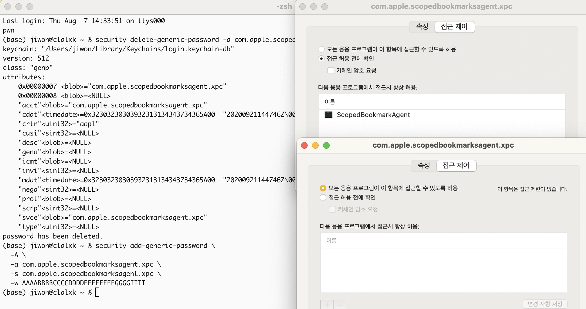586x309 pixels.
Task: Click '이름' column header in front window list
Action: point(443,241)
